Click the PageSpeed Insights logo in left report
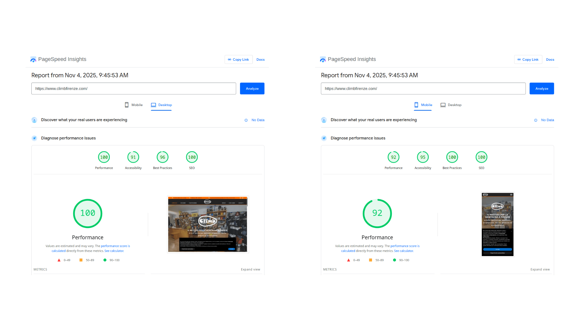The image size is (584, 328). 33,59
